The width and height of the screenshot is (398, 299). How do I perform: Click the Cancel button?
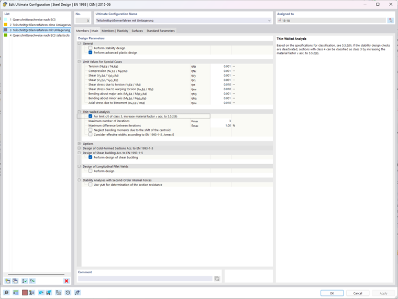coord(358,293)
